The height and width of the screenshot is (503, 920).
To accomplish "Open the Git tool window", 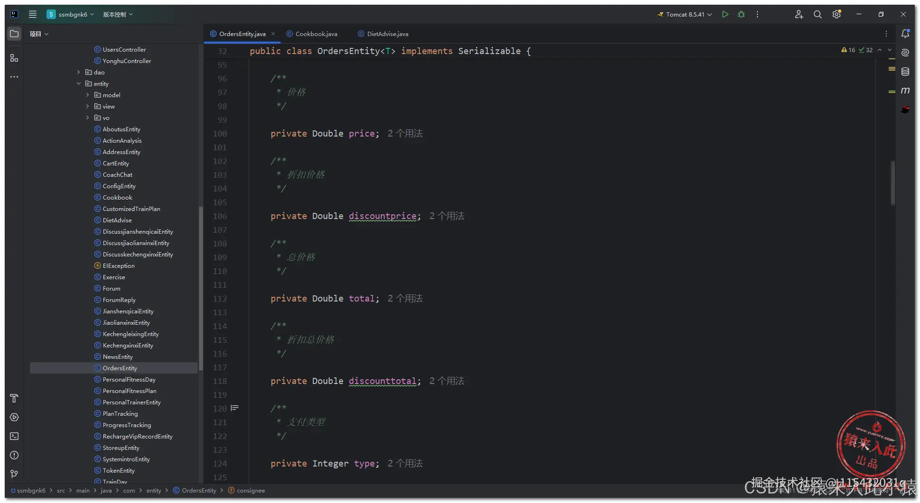I will click(14, 474).
